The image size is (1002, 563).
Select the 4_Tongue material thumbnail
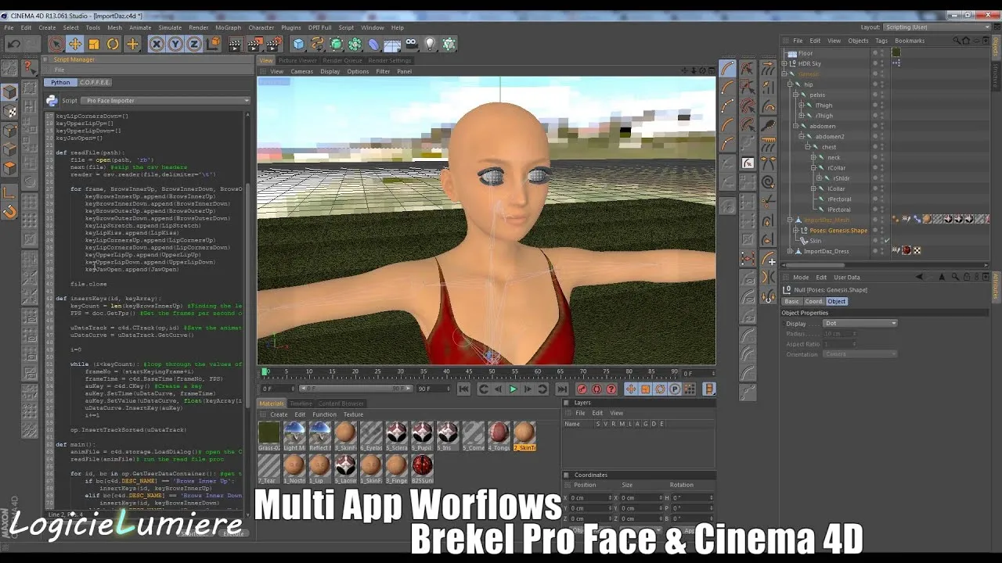pyautogui.click(x=499, y=436)
